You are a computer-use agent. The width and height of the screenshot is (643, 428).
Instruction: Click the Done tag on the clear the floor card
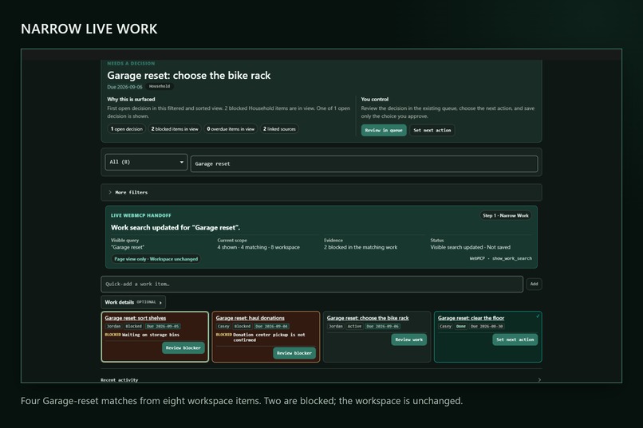pos(461,327)
